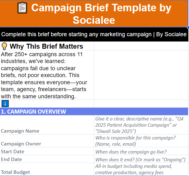189x176 pixels.
Task: Select the End Date label cell
Action: tap(47, 159)
